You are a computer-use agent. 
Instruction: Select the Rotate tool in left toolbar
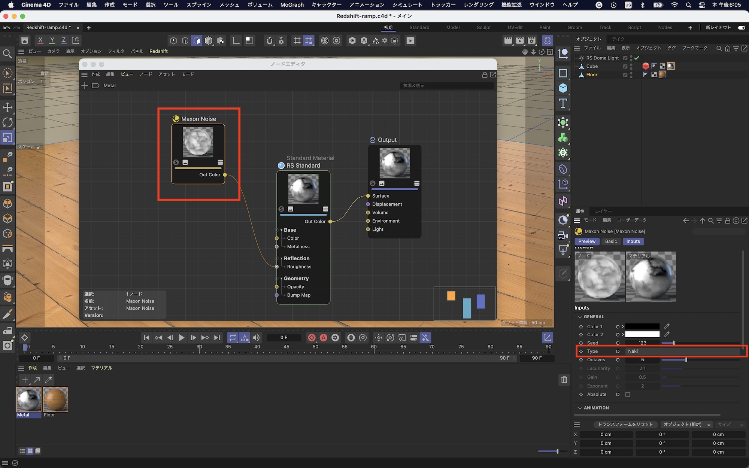pos(7,122)
